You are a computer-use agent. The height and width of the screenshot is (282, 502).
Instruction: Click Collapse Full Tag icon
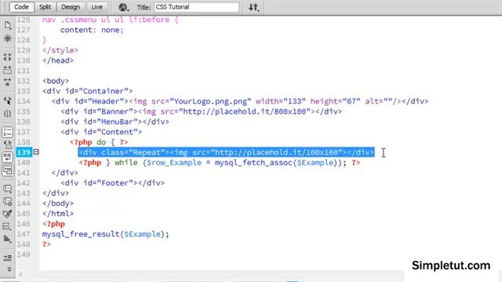pos(8,57)
